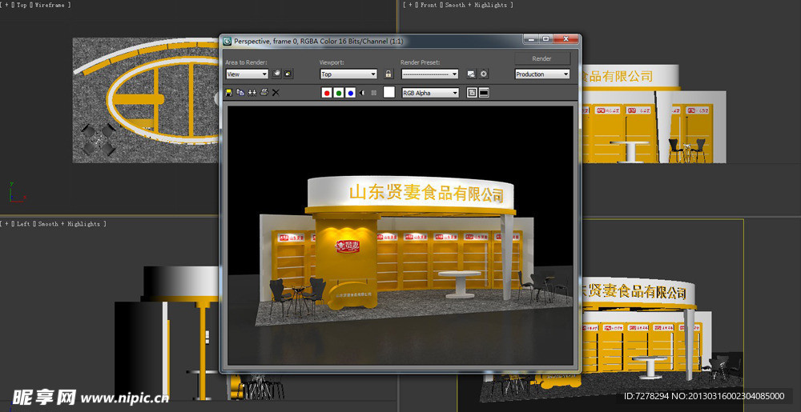Click Auto Region Selected icon
This screenshot has height=412, width=801.
pos(288,74)
